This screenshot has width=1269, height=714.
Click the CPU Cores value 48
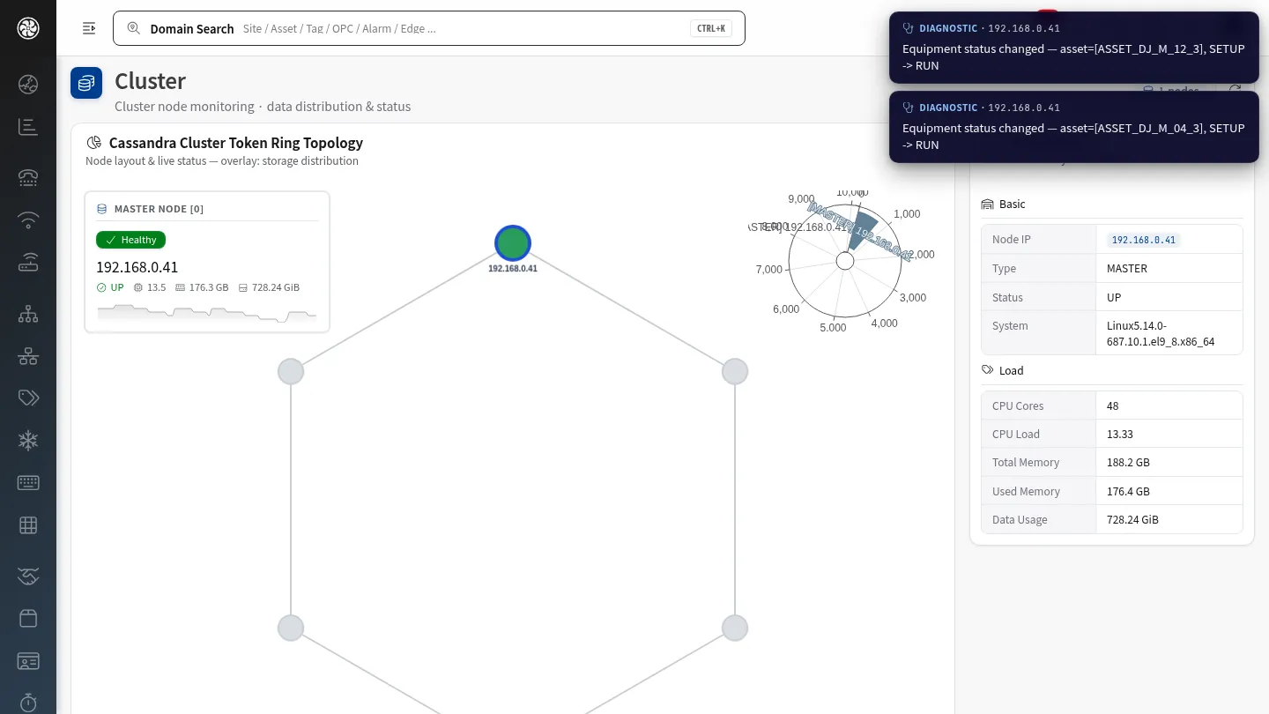[x=1113, y=405]
